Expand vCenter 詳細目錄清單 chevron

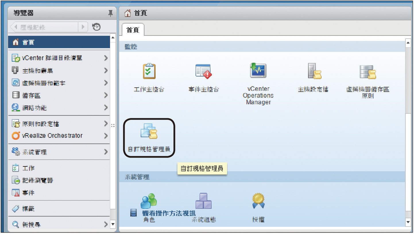click(106, 58)
